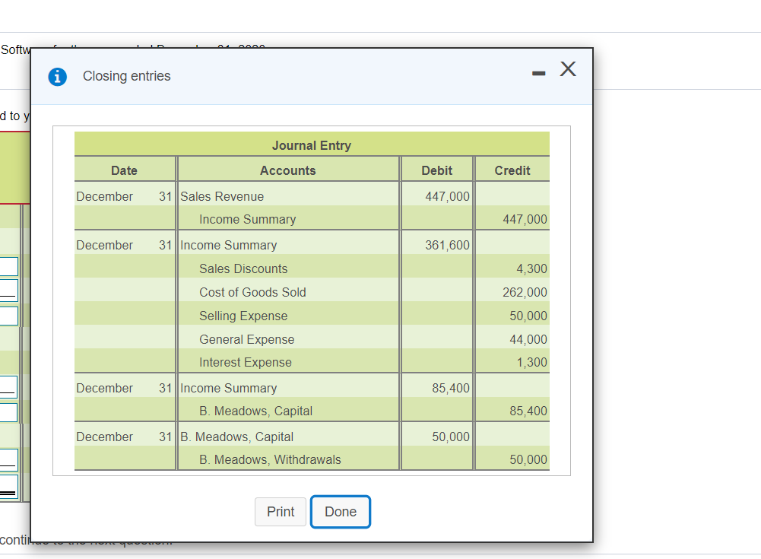Select the Cost of Goods Sold line
761x559 pixels.
pos(252,292)
